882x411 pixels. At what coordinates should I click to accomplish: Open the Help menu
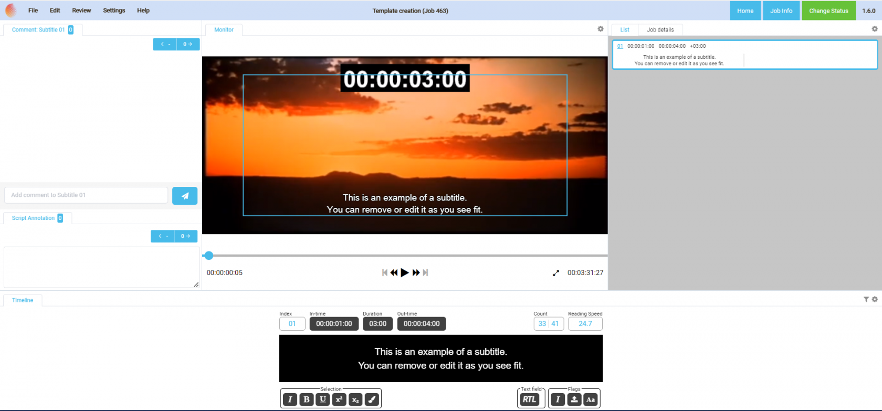pyautogui.click(x=143, y=10)
